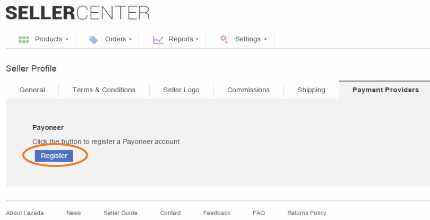The width and height of the screenshot is (430, 220).
Task: Select the Payment Providers tab
Action: pos(385,90)
